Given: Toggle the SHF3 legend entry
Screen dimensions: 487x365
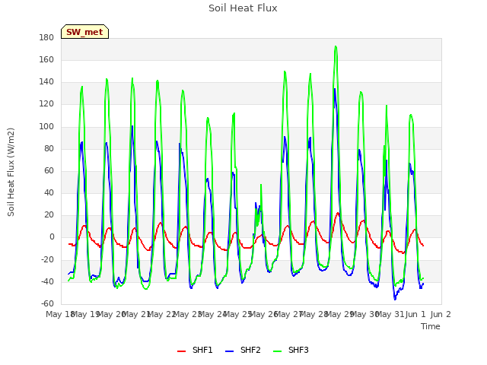Looking at the screenshot, I should [291, 350].
